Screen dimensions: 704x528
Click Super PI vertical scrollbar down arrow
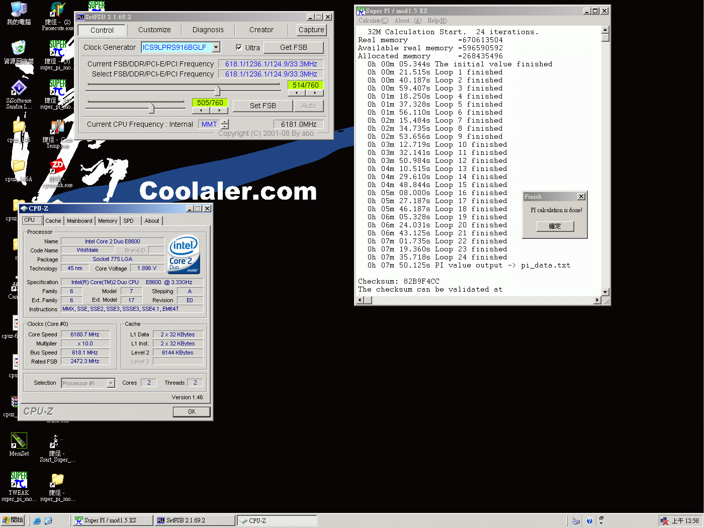click(605, 292)
